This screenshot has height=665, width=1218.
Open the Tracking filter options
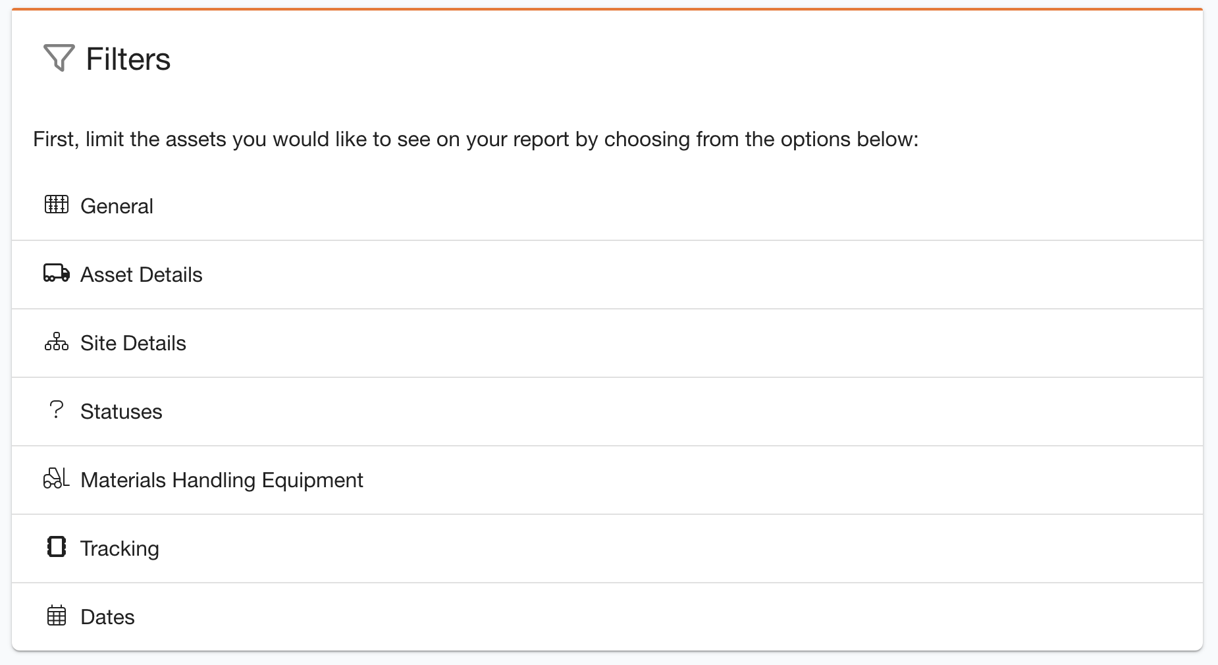(x=119, y=548)
